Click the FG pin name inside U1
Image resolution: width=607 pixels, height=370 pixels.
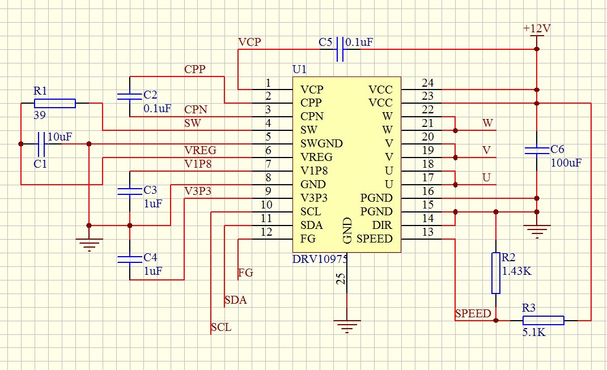308,239
